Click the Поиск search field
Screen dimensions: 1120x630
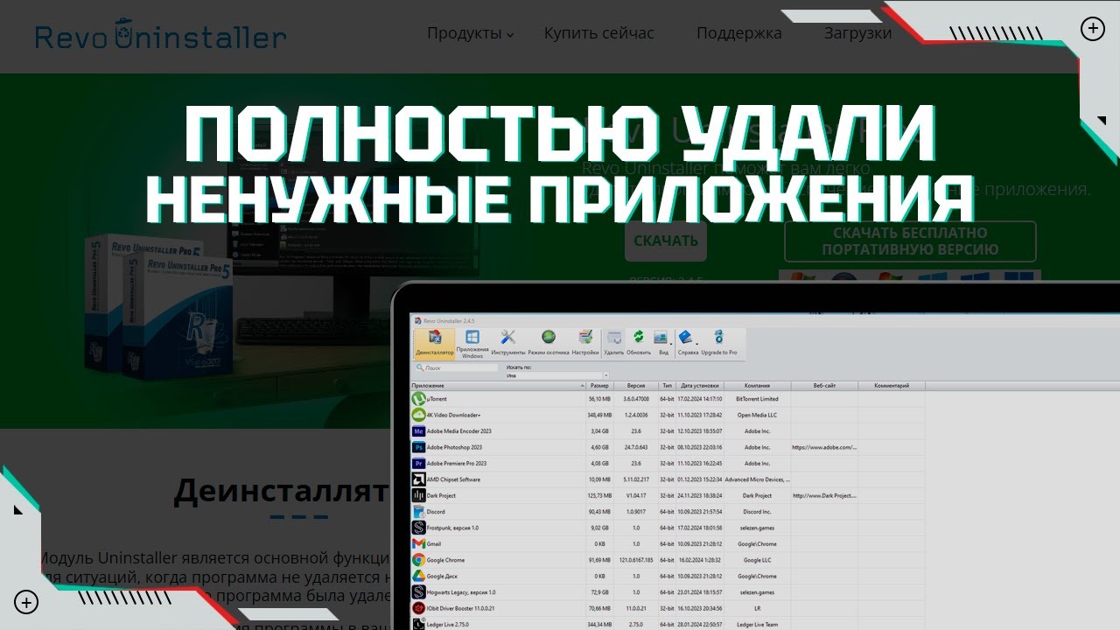point(456,368)
